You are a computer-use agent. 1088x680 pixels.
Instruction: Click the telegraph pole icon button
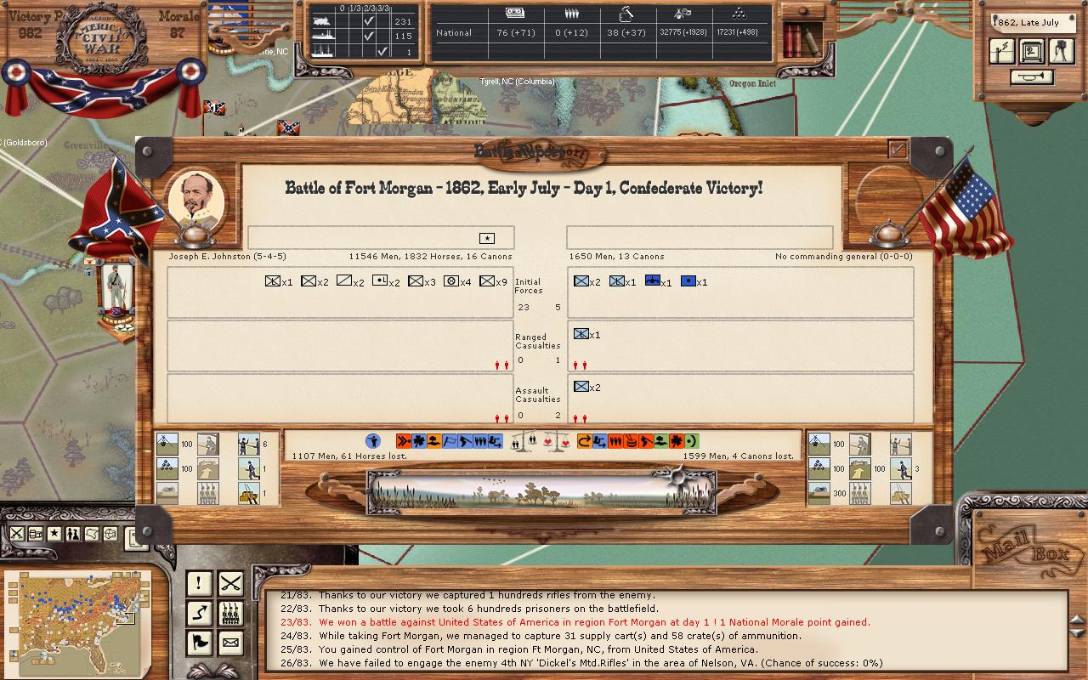click(x=1003, y=52)
